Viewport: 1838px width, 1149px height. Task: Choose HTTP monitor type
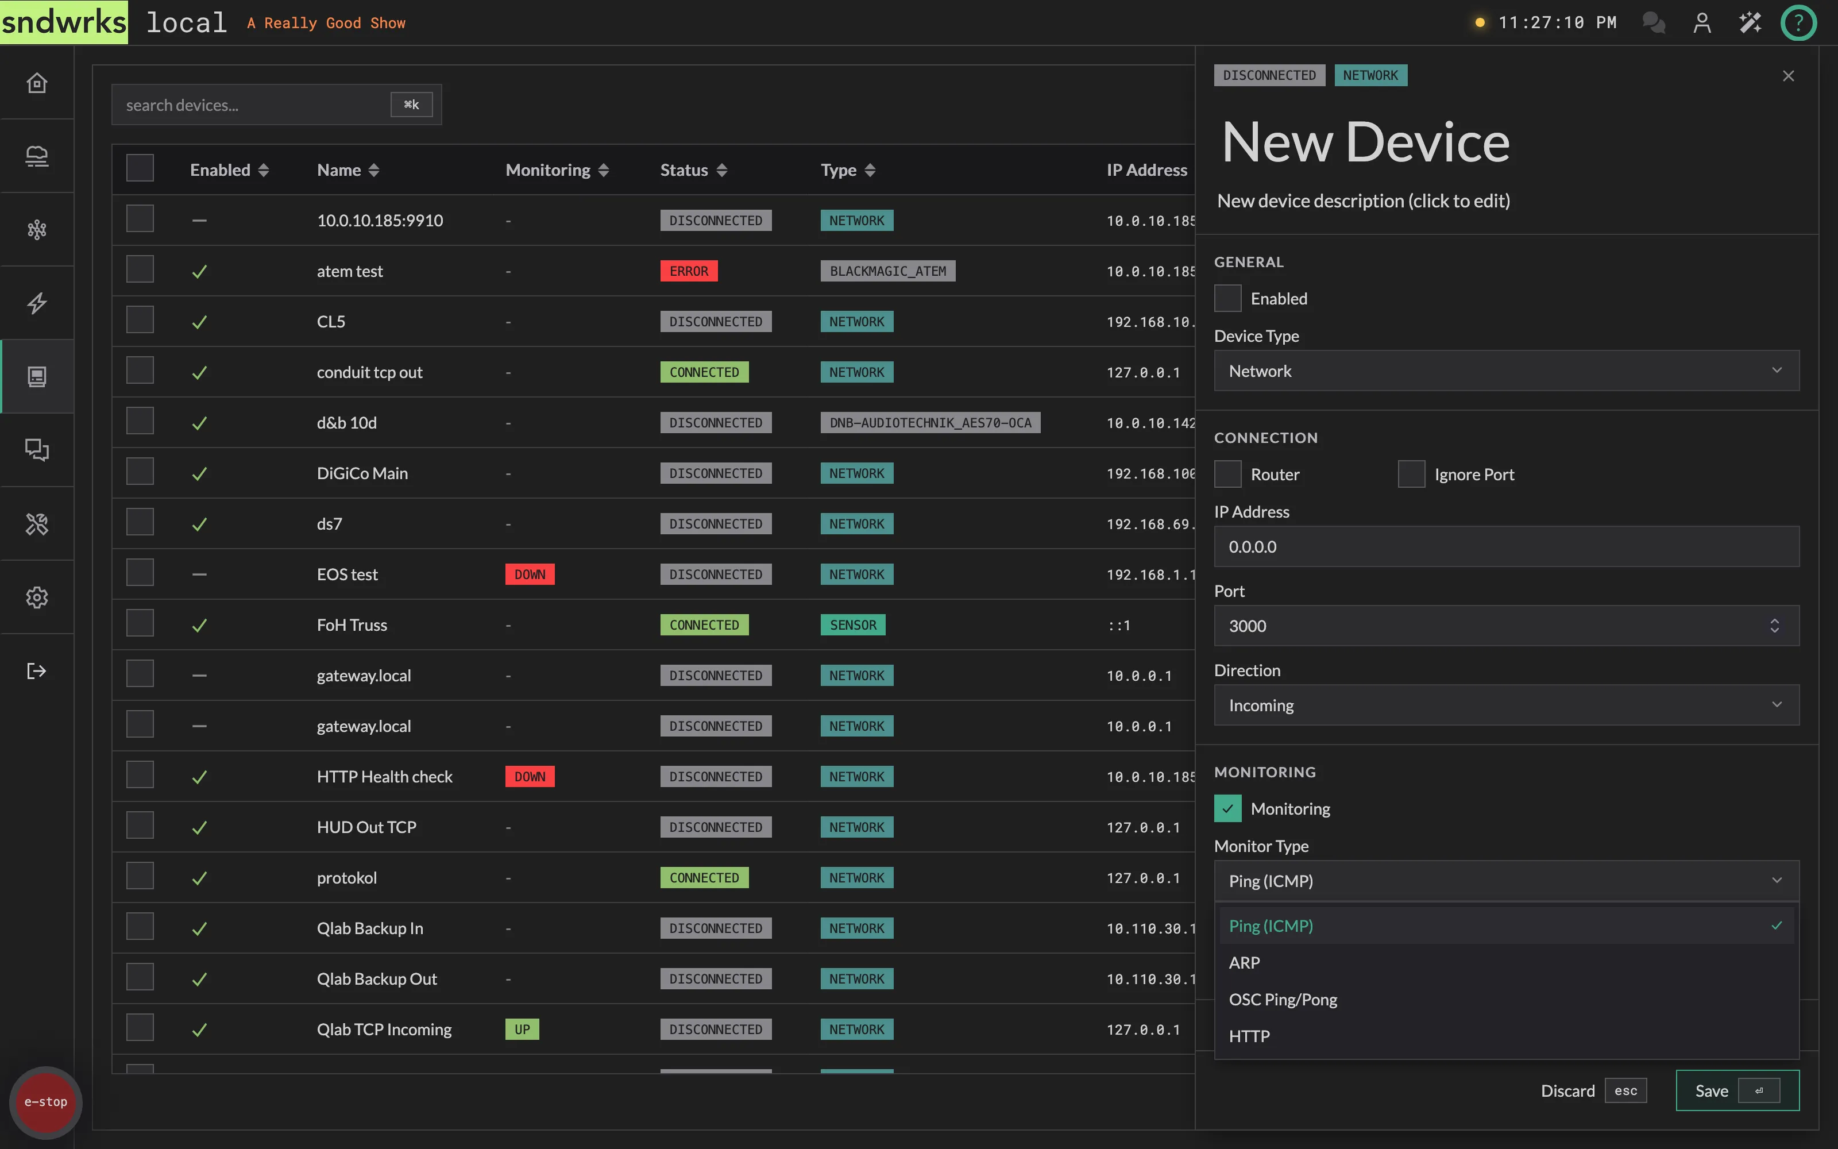pyautogui.click(x=1506, y=1036)
